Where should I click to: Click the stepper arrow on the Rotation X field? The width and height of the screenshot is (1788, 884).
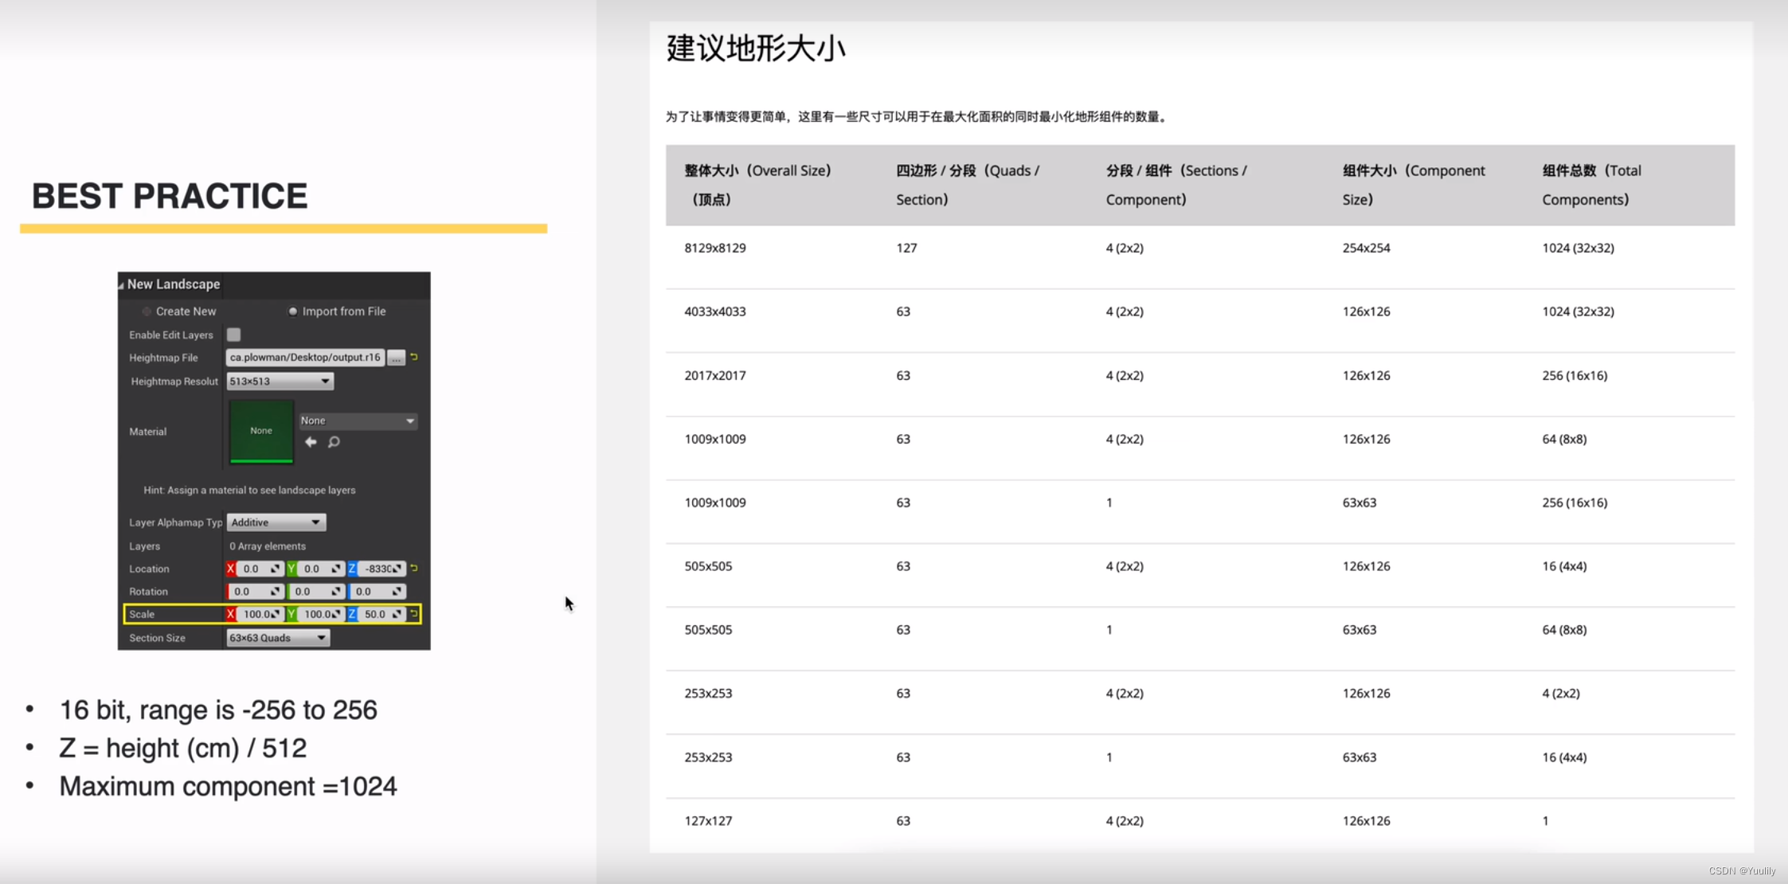(274, 592)
